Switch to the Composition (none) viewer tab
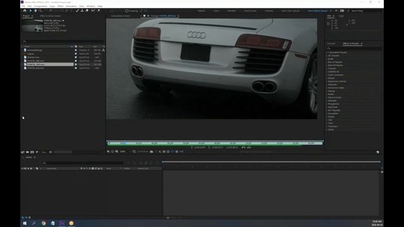The width and height of the screenshot is (404, 227). (121, 16)
